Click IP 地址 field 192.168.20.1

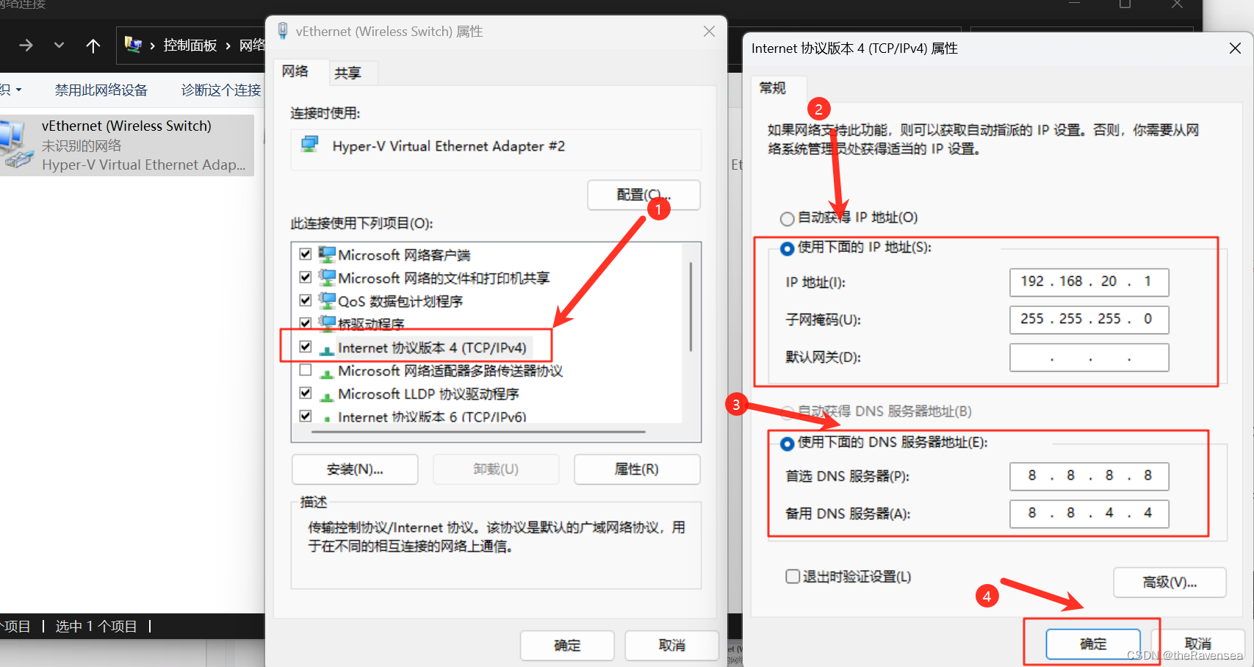click(1089, 281)
